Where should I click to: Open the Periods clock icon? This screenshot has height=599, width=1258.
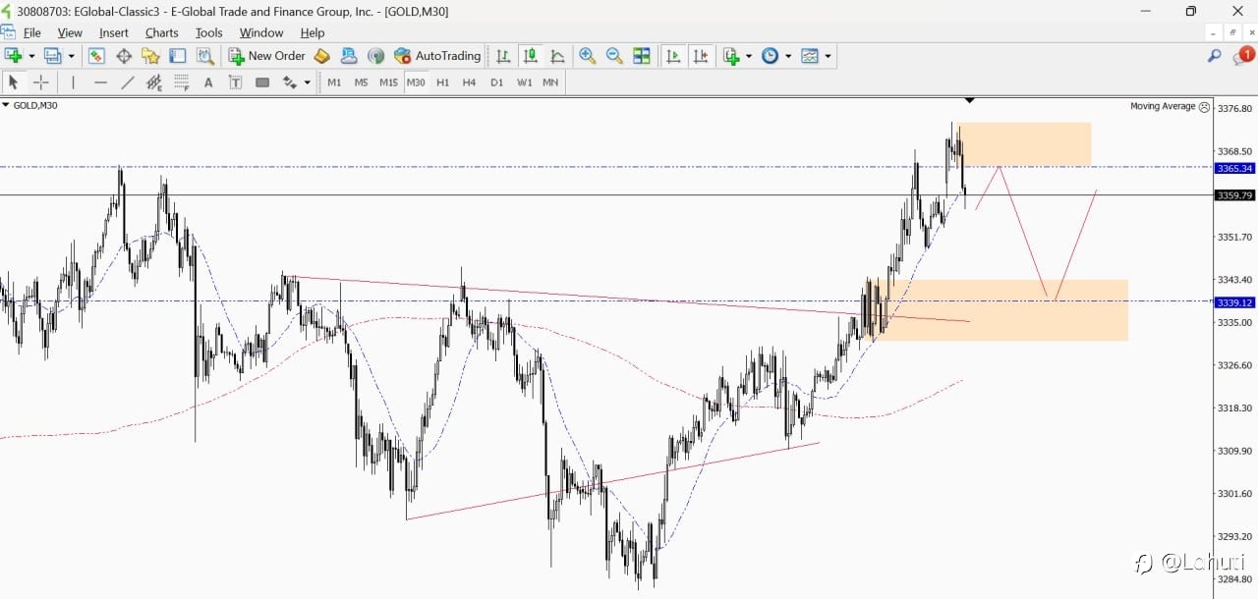coord(771,56)
